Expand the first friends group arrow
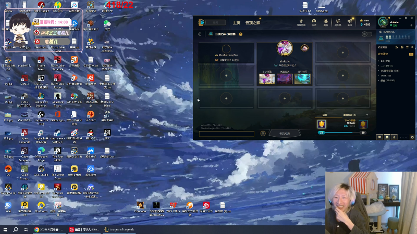 pyautogui.click(x=379, y=61)
